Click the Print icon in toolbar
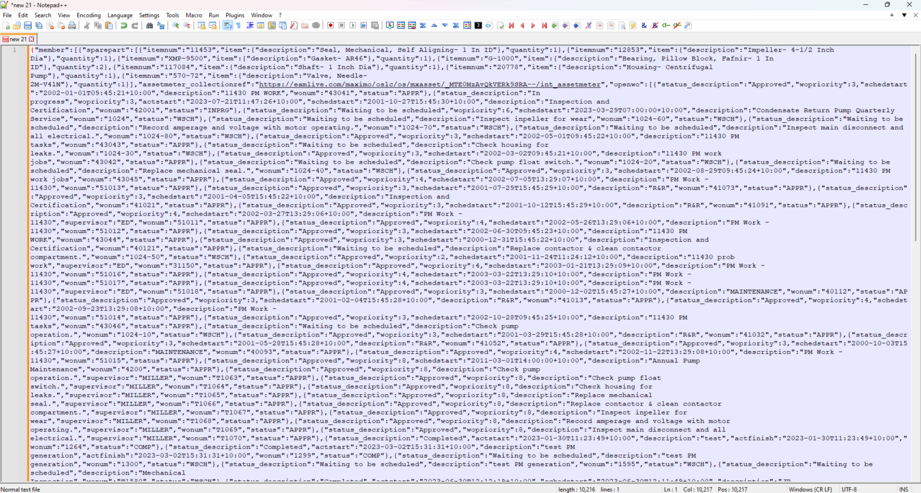The image size is (921, 493). (x=72, y=26)
